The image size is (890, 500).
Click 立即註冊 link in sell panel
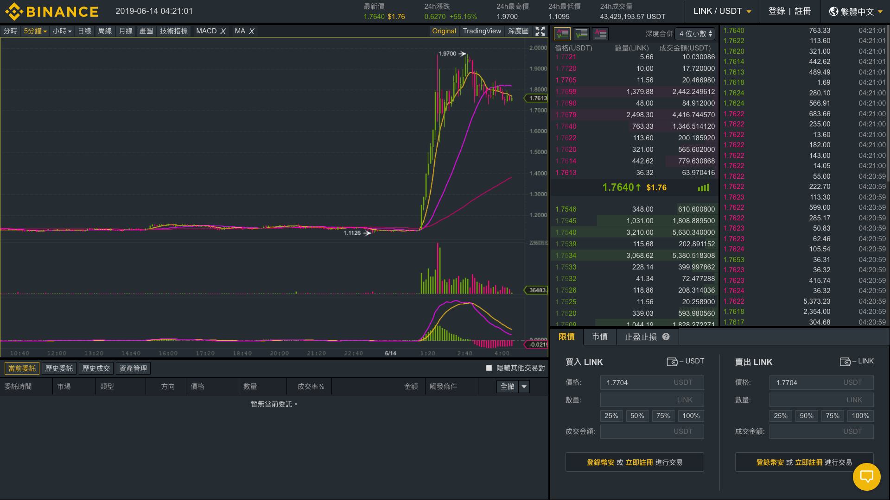pos(809,462)
